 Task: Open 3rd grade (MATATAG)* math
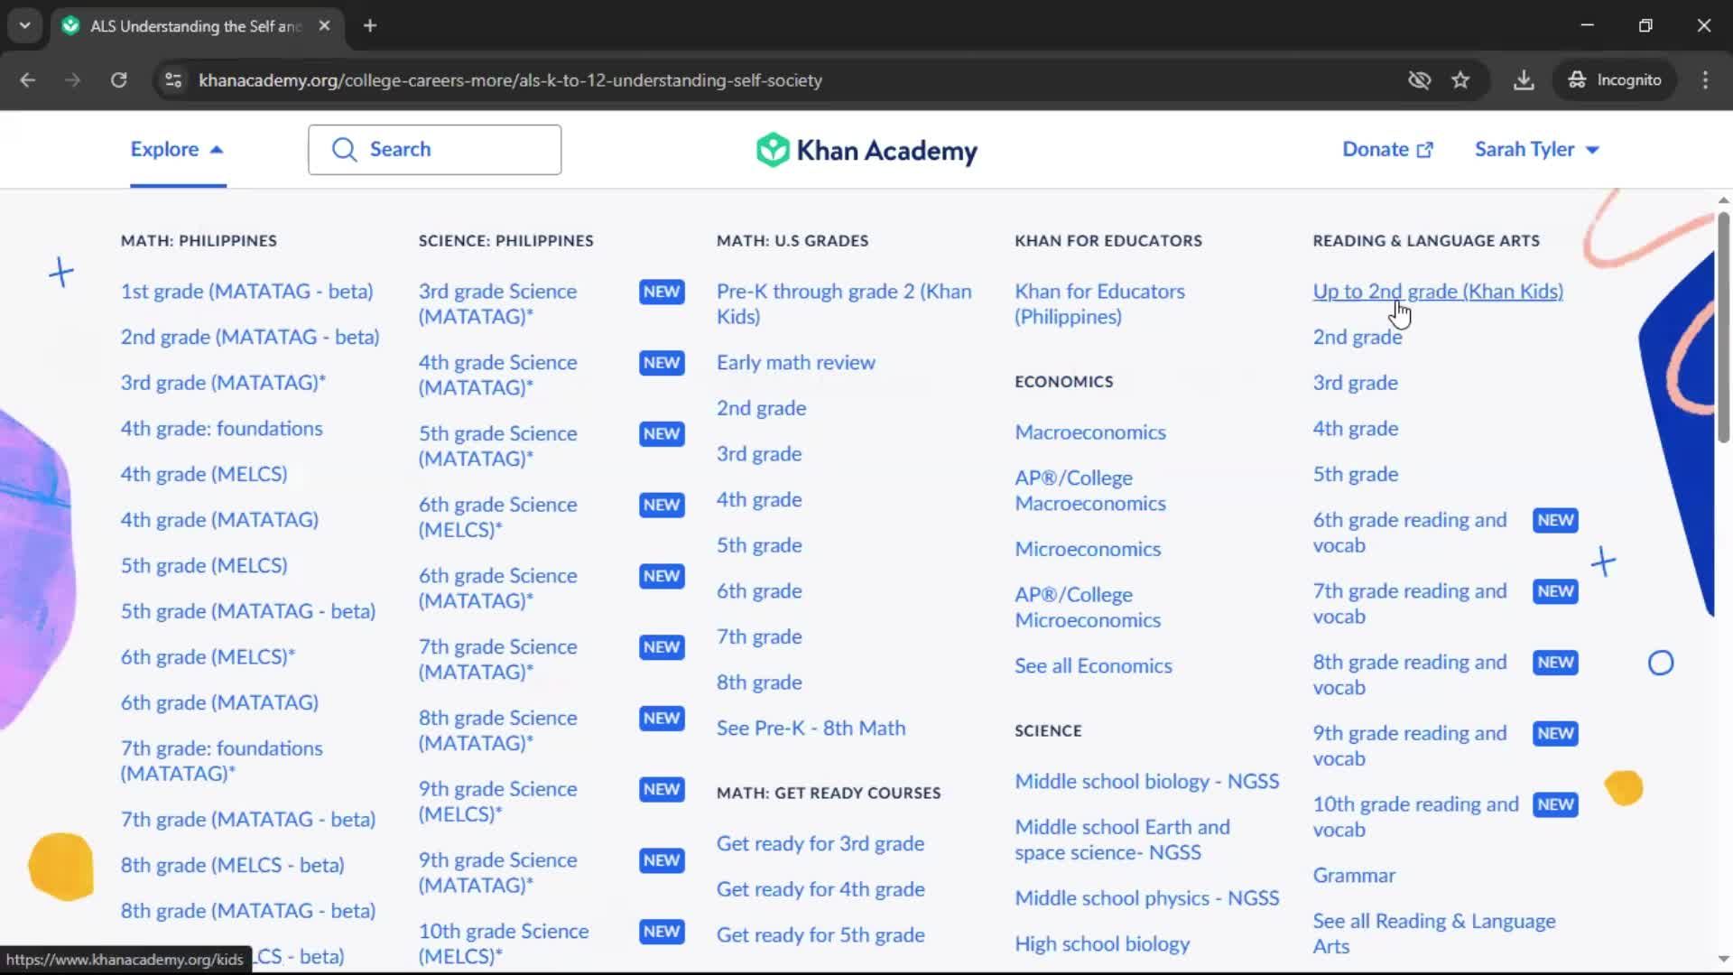pyautogui.click(x=223, y=383)
